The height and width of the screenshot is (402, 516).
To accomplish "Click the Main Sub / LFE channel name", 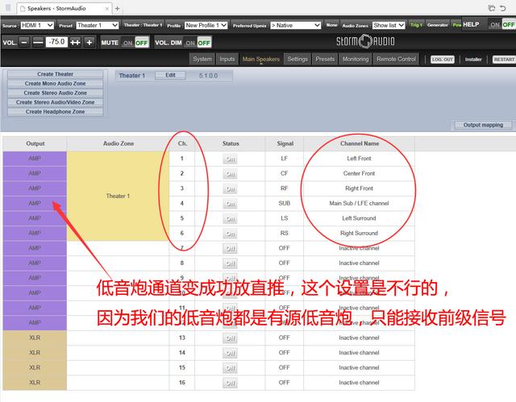I will 359,204.
